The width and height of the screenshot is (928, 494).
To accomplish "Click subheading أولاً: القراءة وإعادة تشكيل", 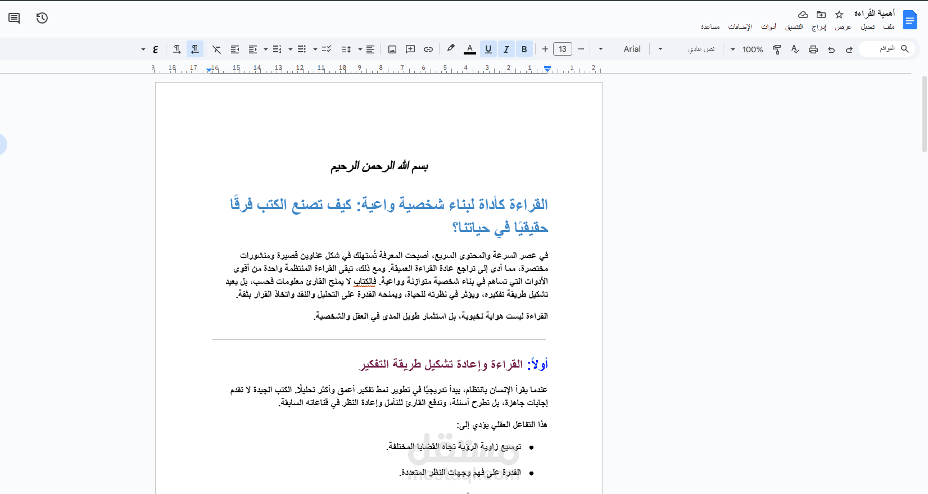I will [454, 364].
